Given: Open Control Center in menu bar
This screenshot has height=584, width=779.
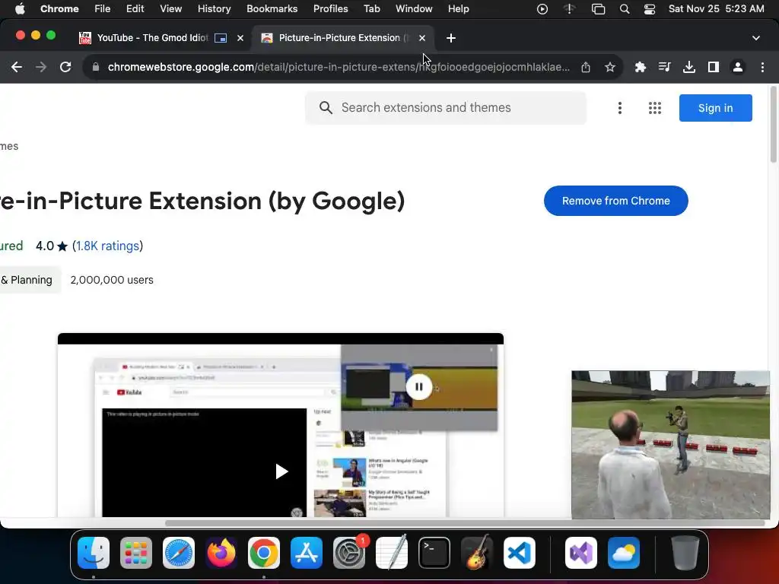Looking at the screenshot, I should coord(650,9).
